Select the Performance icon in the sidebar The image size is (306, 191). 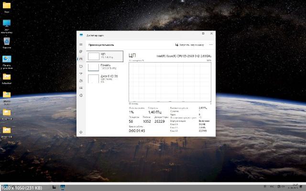(81, 59)
